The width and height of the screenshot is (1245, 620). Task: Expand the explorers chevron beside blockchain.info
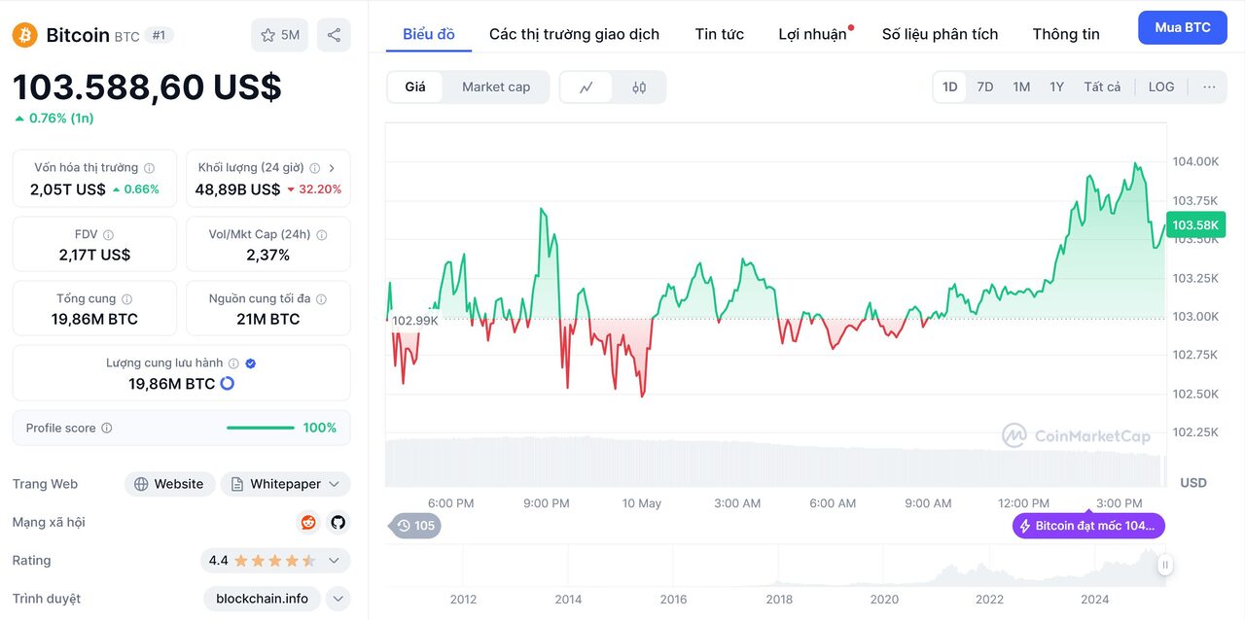point(338,599)
